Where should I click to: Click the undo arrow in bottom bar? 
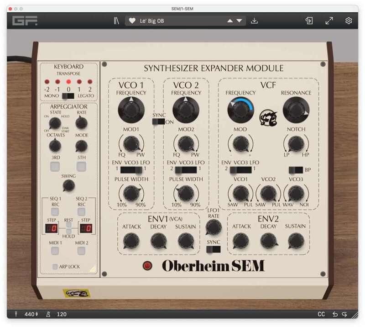[x=335, y=314]
